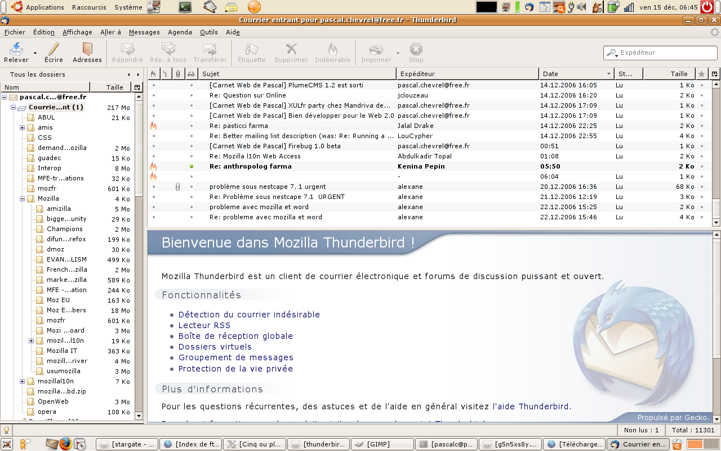This screenshot has height=451, width=721.
Task: Click the Écrire compose button
Action: tap(54, 52)
